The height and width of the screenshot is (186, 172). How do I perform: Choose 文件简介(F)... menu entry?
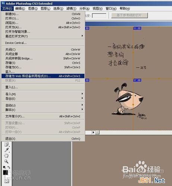[x=43, y=116]
